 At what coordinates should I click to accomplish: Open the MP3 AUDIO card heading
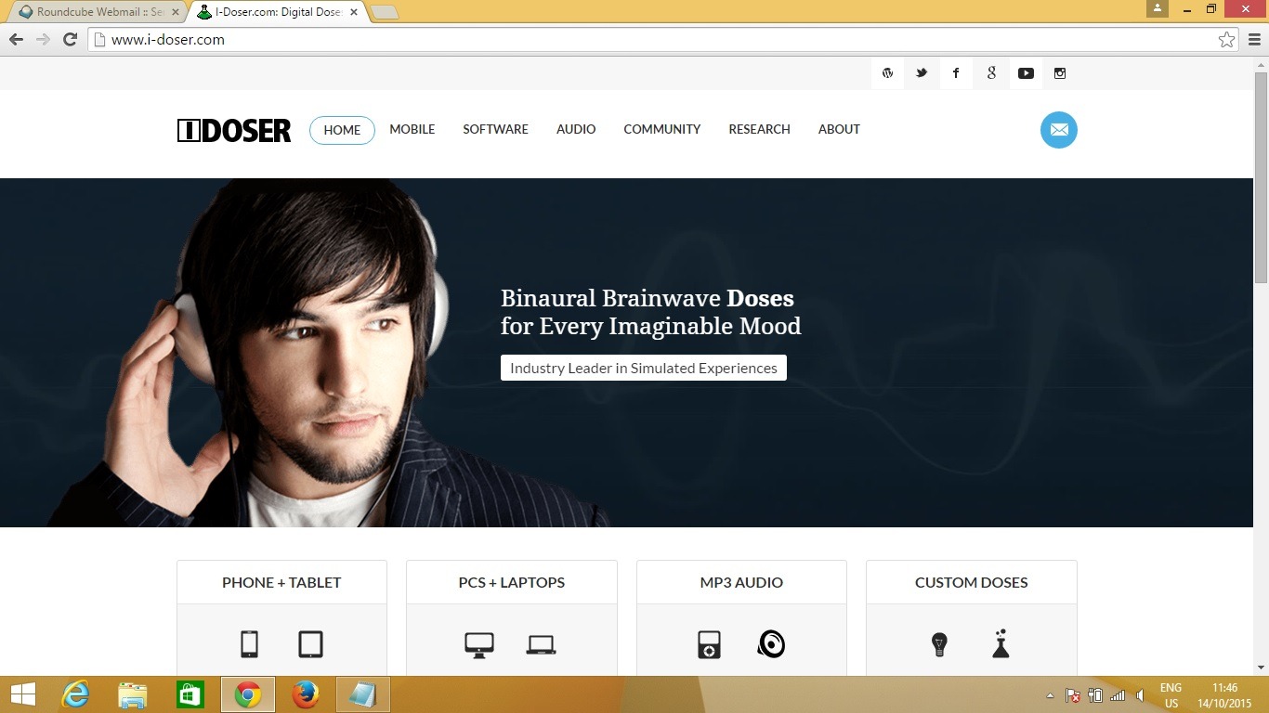[x=741, y=582]
